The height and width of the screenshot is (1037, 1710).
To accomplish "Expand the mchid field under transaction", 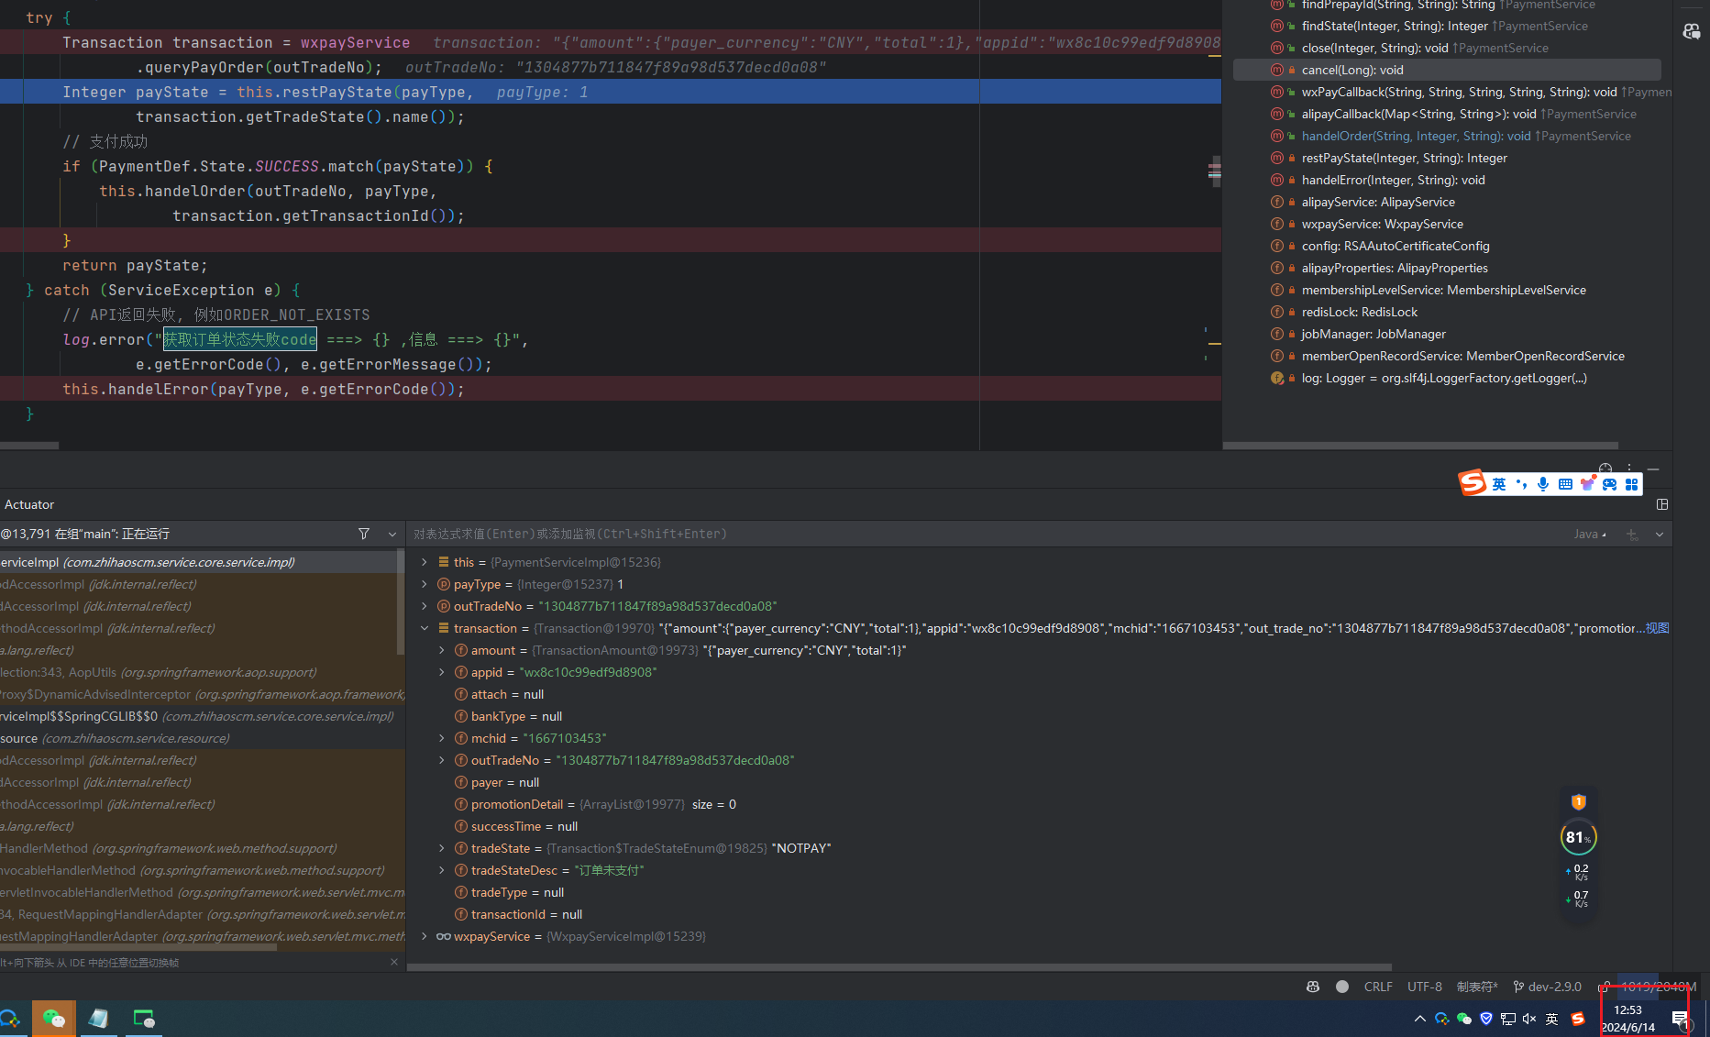I will pos(441,738).
